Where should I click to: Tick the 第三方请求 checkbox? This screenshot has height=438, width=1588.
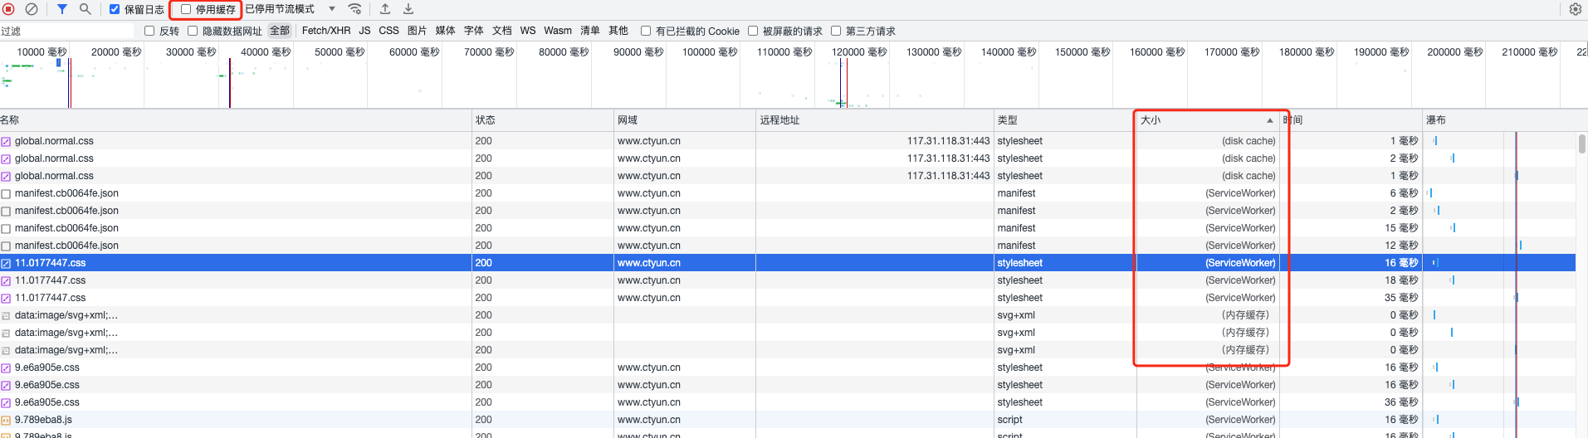pos(836,31)
